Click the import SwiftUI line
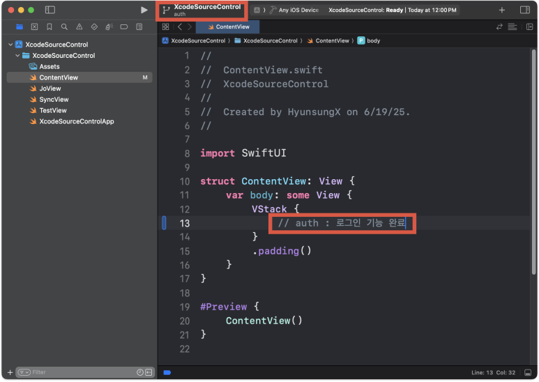This screenshot has width=539, height=382. pos(243,153)
